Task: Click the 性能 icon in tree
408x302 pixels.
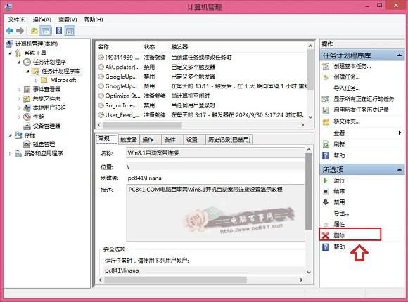Action: point(27,117)
